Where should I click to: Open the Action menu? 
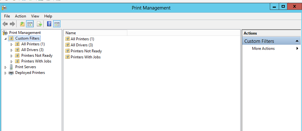20,16
